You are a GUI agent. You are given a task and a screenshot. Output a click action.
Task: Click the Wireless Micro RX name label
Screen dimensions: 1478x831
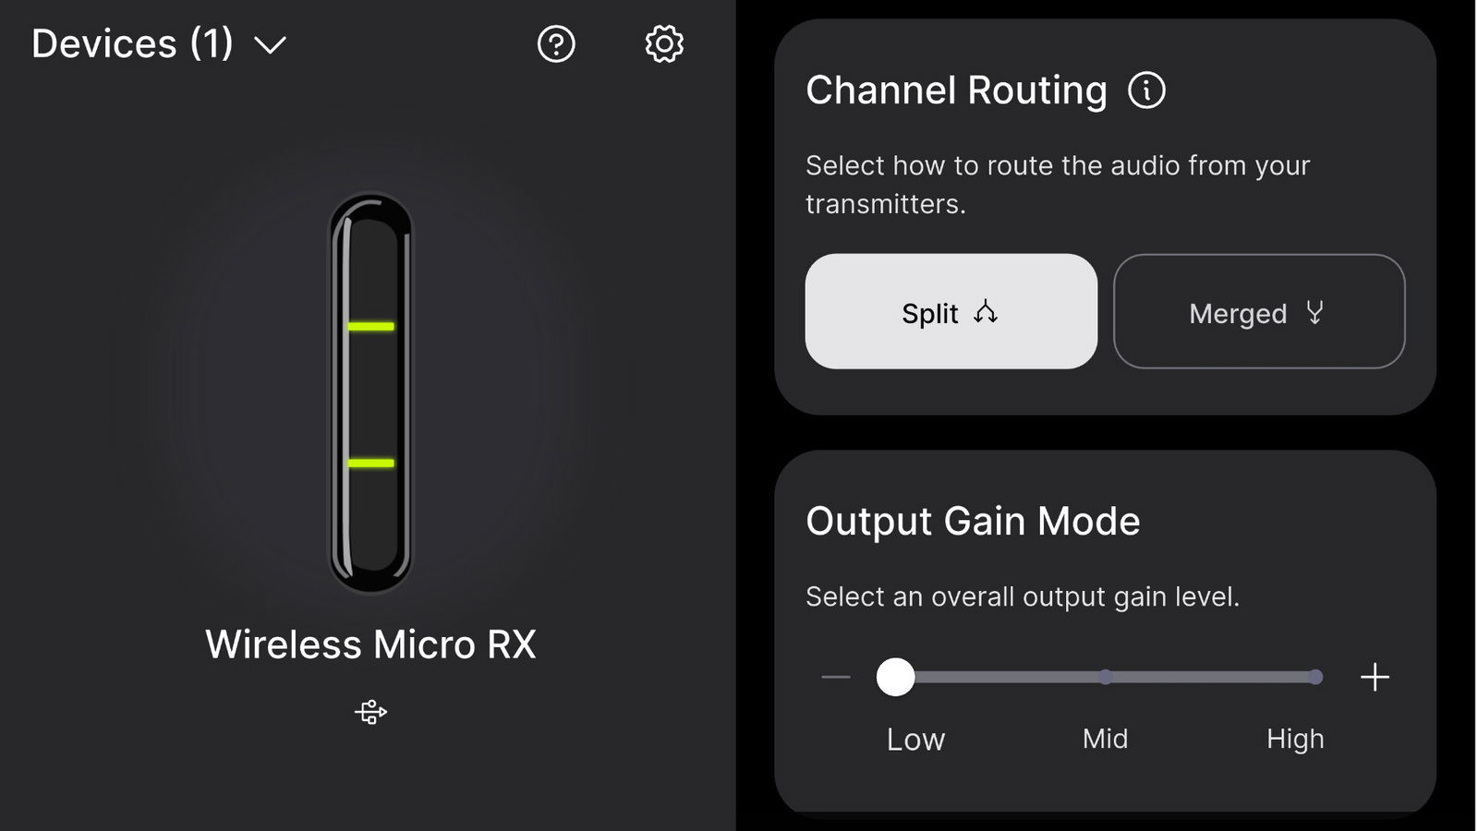[370, 644]
